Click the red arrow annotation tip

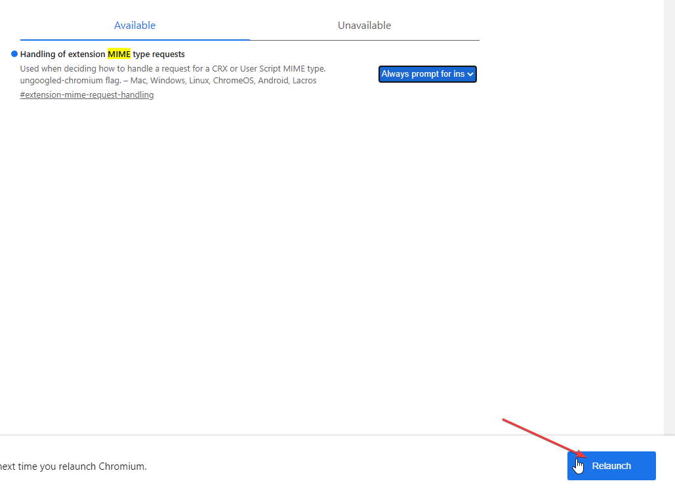584,455
